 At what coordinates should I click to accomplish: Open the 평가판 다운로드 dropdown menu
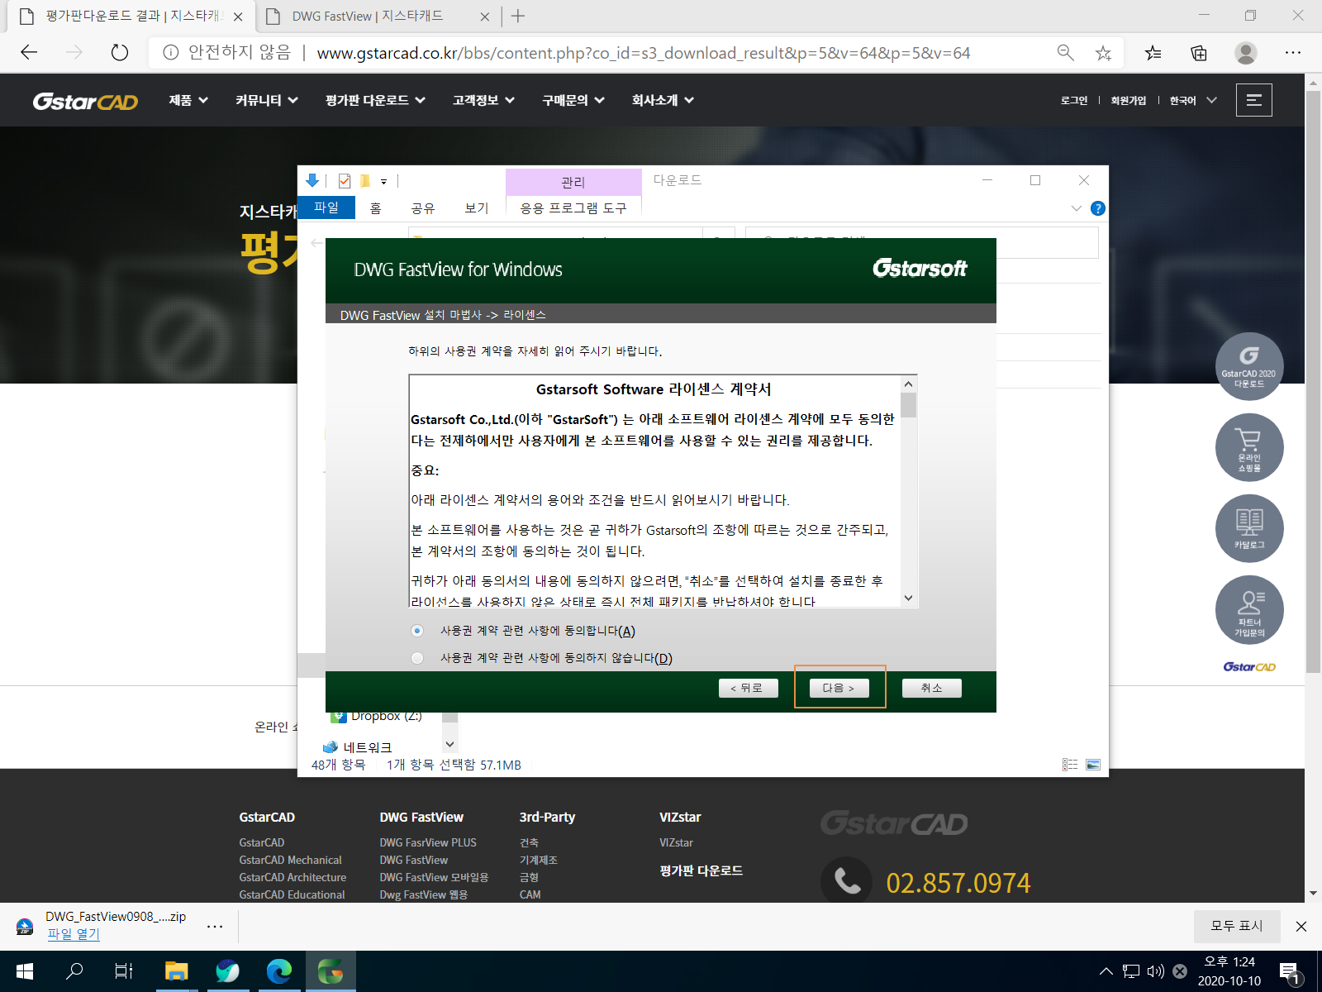pos(375,100)
